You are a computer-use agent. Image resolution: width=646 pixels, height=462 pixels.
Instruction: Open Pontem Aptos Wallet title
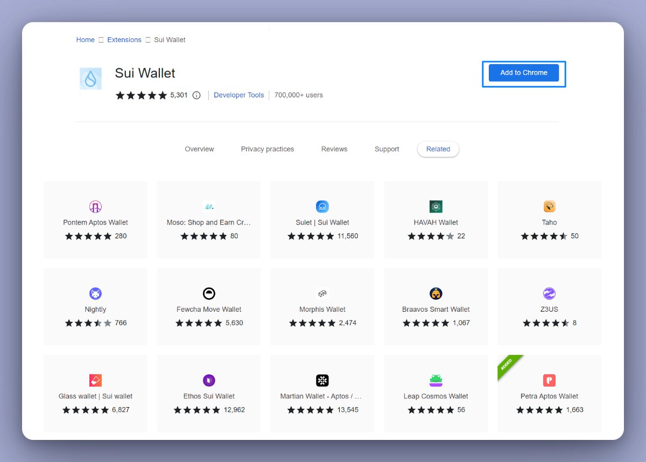tap(95, 222)
